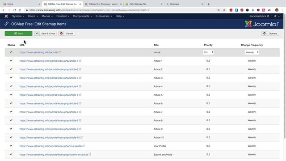This screenshot has height=161, width=286.
Task: Toggle status checkmark for Article 9
Action: point(11,129)
